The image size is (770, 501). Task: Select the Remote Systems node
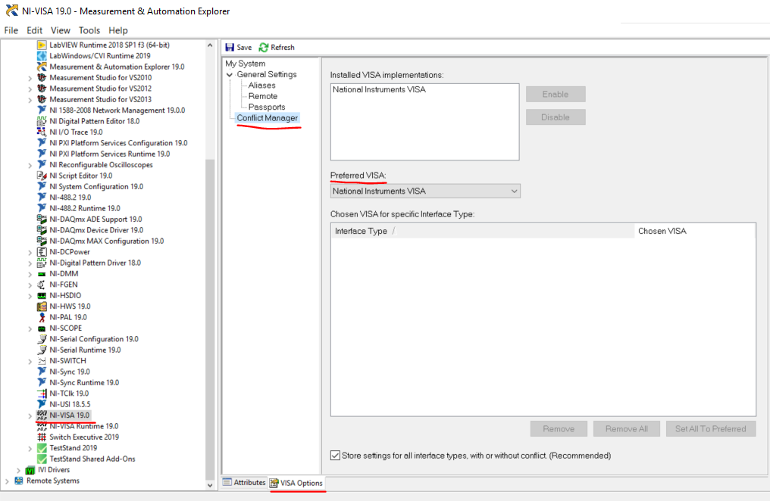click(49, 481)
